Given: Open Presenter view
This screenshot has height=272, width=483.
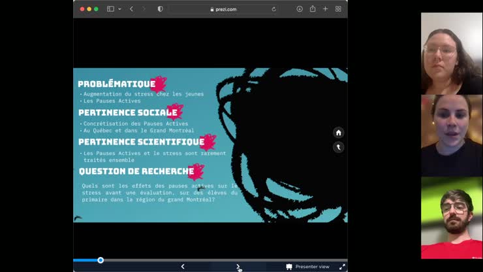Looking at the screenshot, I should point(307,267).
